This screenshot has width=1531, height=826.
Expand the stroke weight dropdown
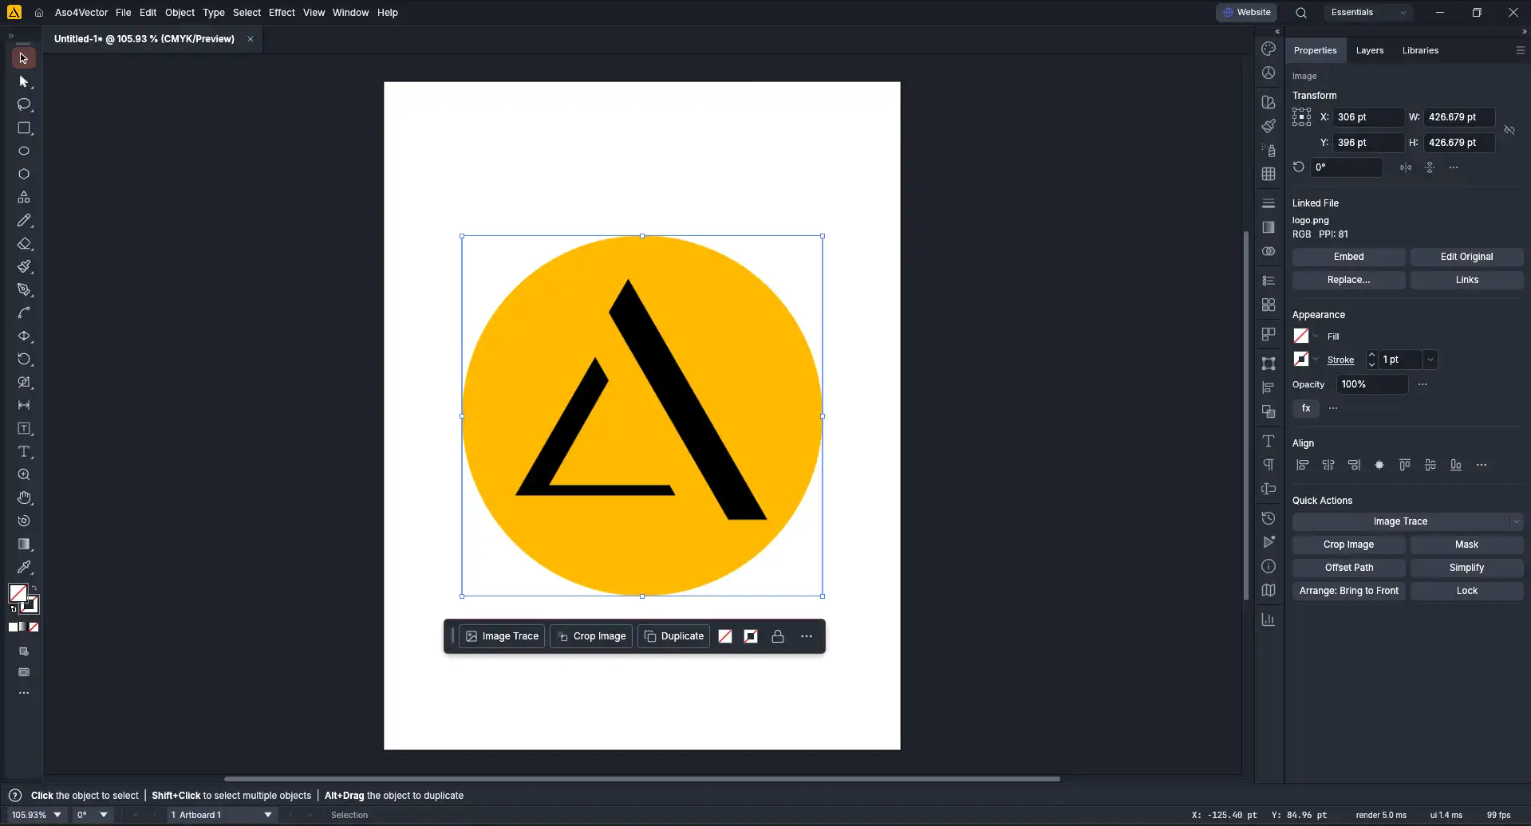click(x=1430, y=360)
